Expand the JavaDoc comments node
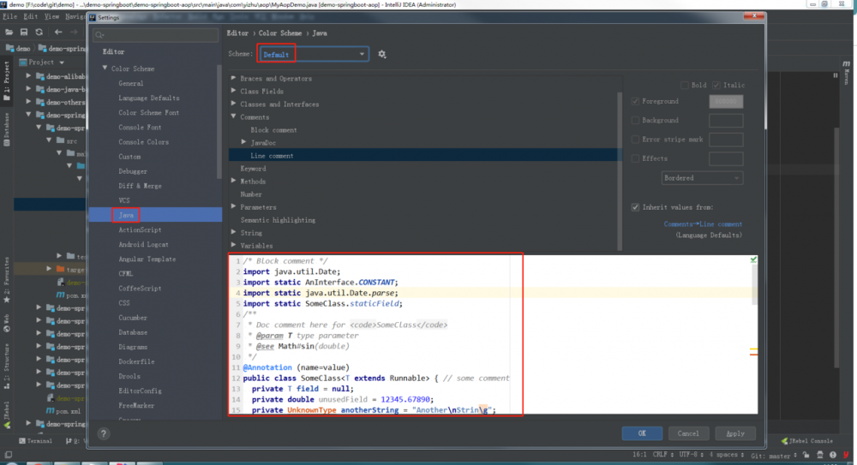857x465 pixels. coord(244,143)
